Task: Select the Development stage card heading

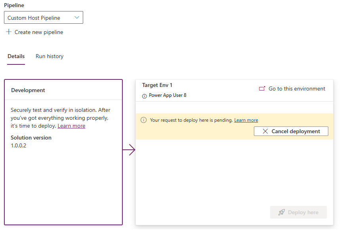Action: pos(28,90)
